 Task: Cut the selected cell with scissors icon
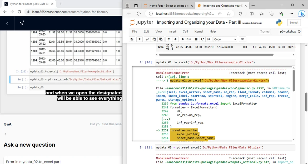147,39
